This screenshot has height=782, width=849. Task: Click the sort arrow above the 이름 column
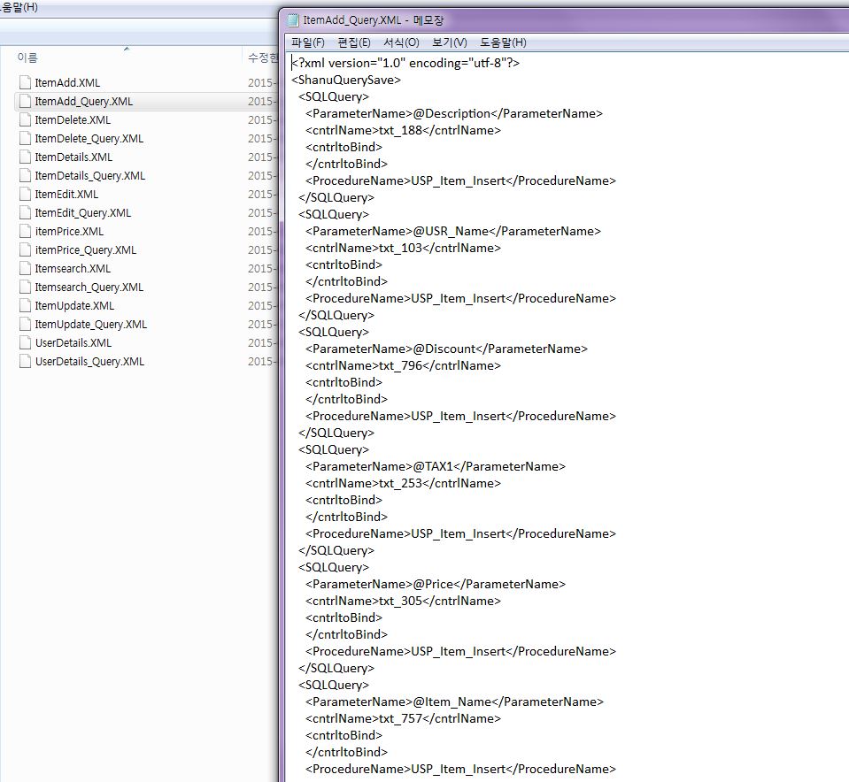click(x=127, y=49)
